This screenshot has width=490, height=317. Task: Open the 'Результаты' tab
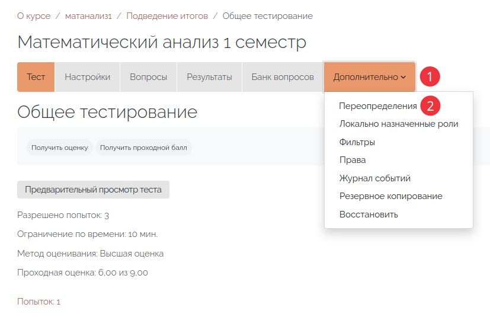click(209, 77)
